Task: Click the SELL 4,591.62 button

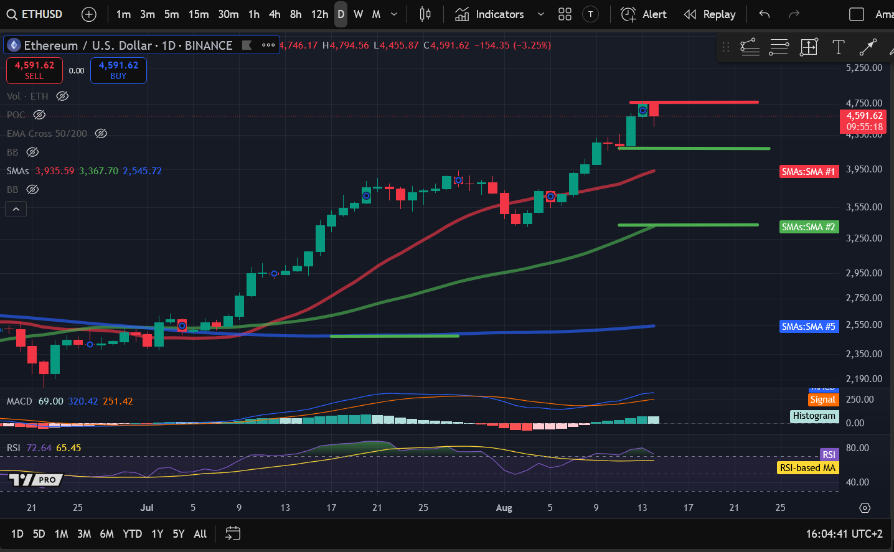Action: coord(34,70)
